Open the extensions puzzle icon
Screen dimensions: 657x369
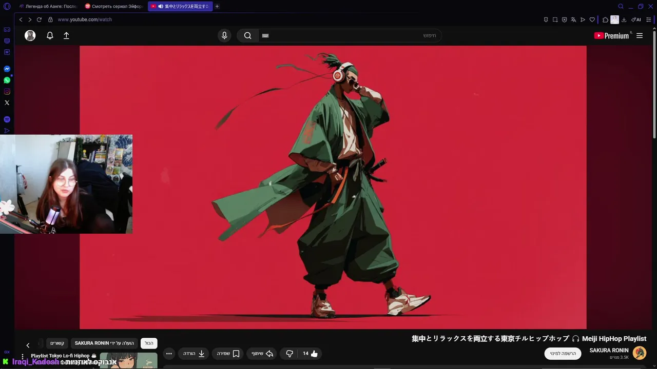(x=605, y=19)
